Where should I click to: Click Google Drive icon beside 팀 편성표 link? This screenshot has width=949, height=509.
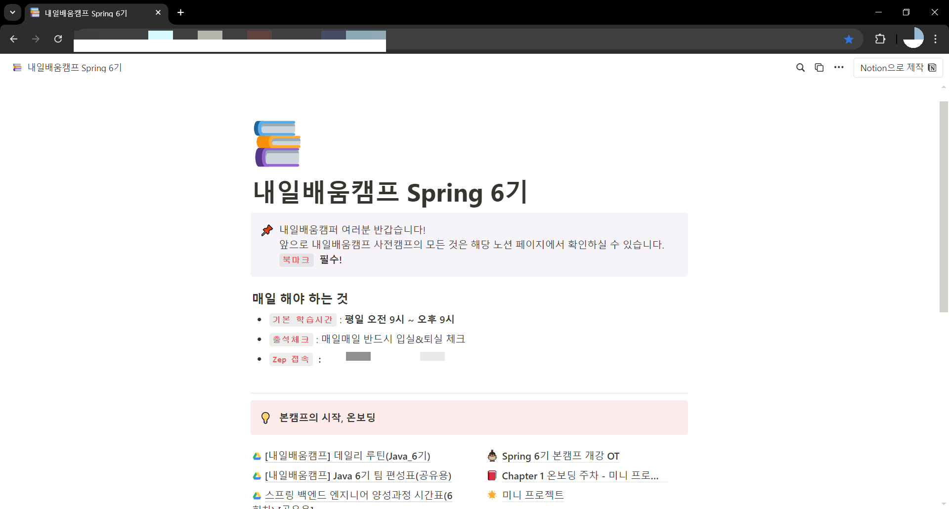pos(257,476)
